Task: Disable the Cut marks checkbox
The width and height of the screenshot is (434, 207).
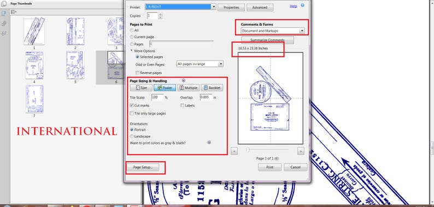Action: (x=132, y=105)
